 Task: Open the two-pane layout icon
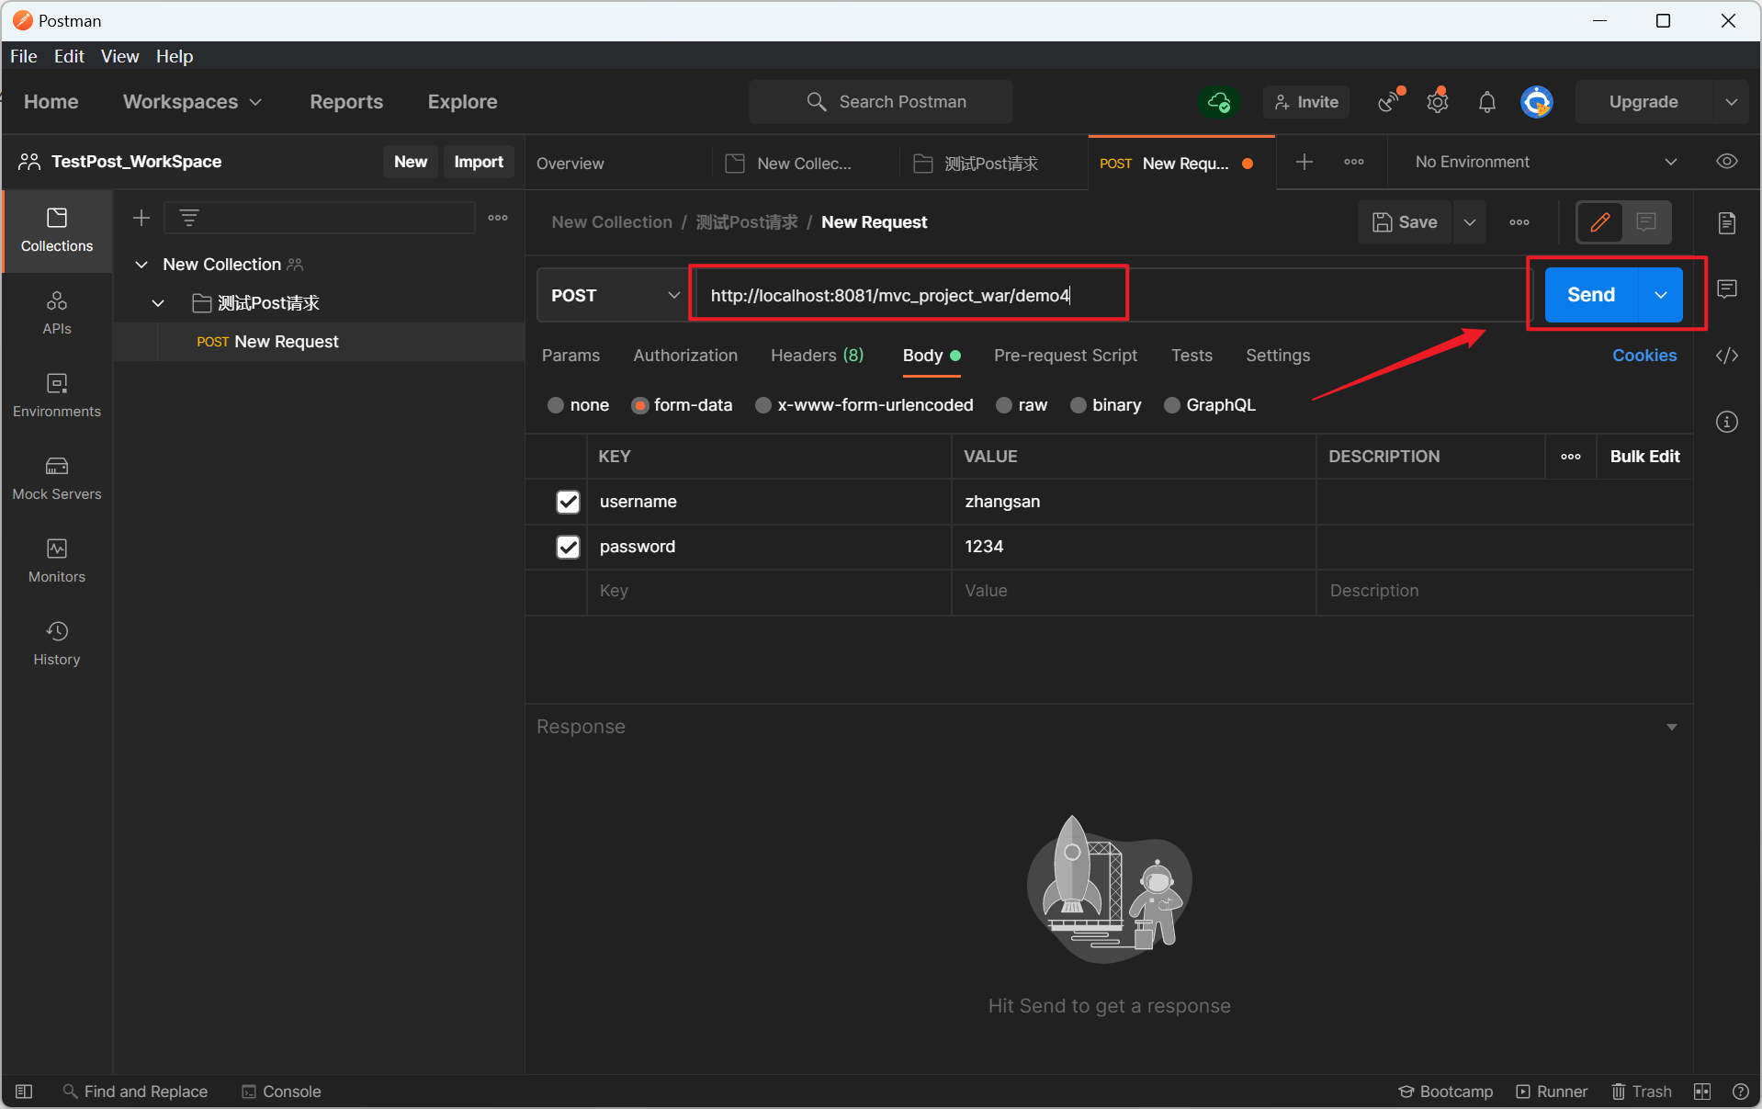pyautogui.click(x=1702, y=1092)
